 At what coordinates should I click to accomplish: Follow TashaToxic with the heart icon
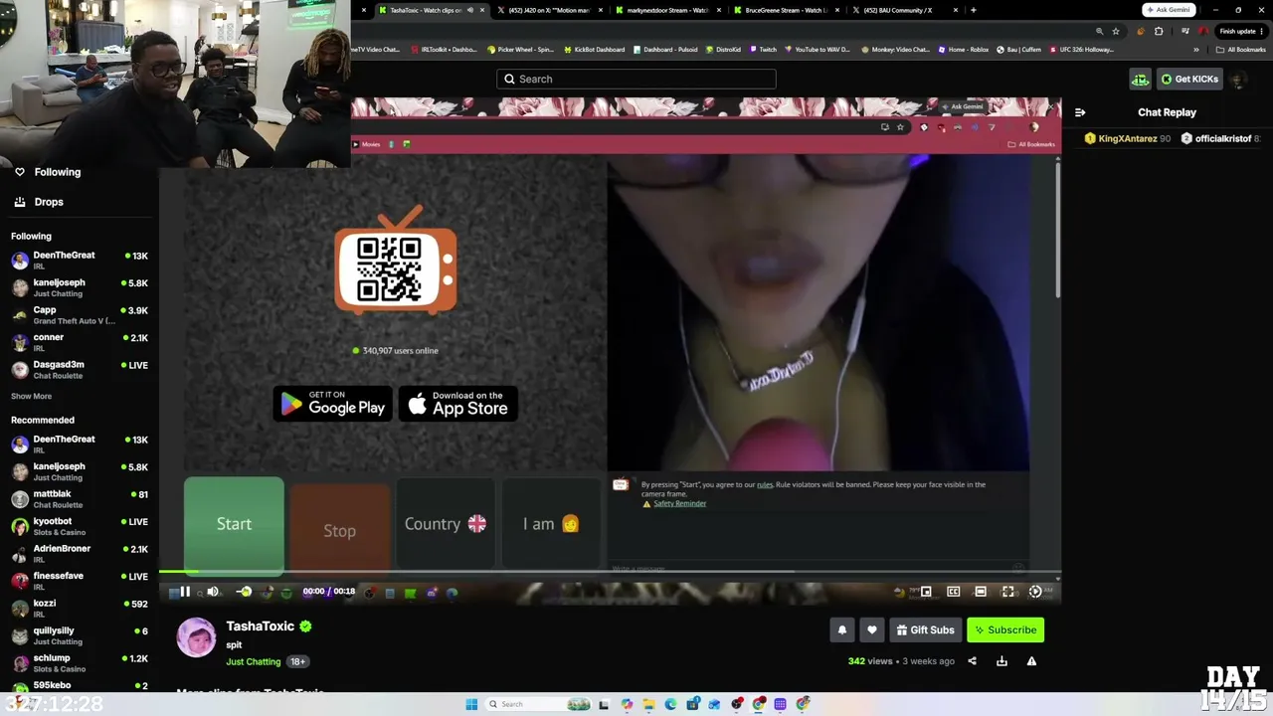872,629
